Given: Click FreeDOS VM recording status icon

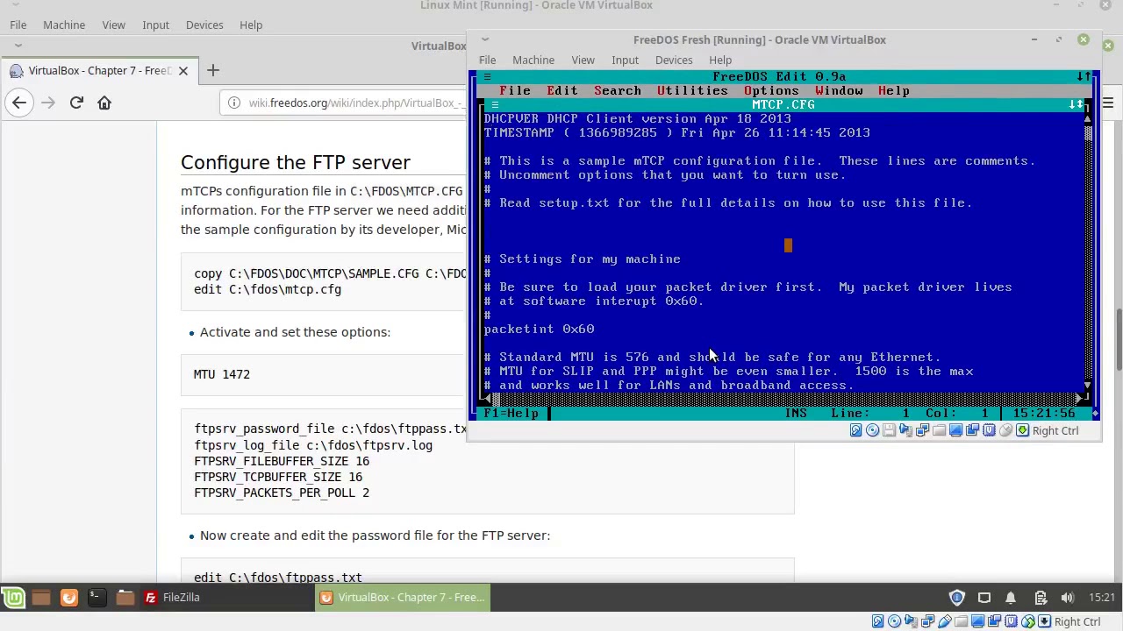Looking at the screenshot, I should [x=972, y=430].
